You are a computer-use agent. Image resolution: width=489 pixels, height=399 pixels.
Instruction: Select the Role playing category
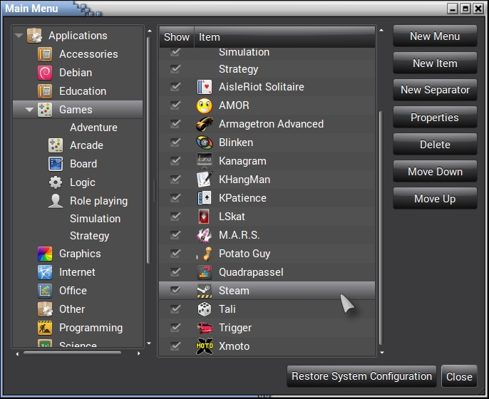(98, 201)
